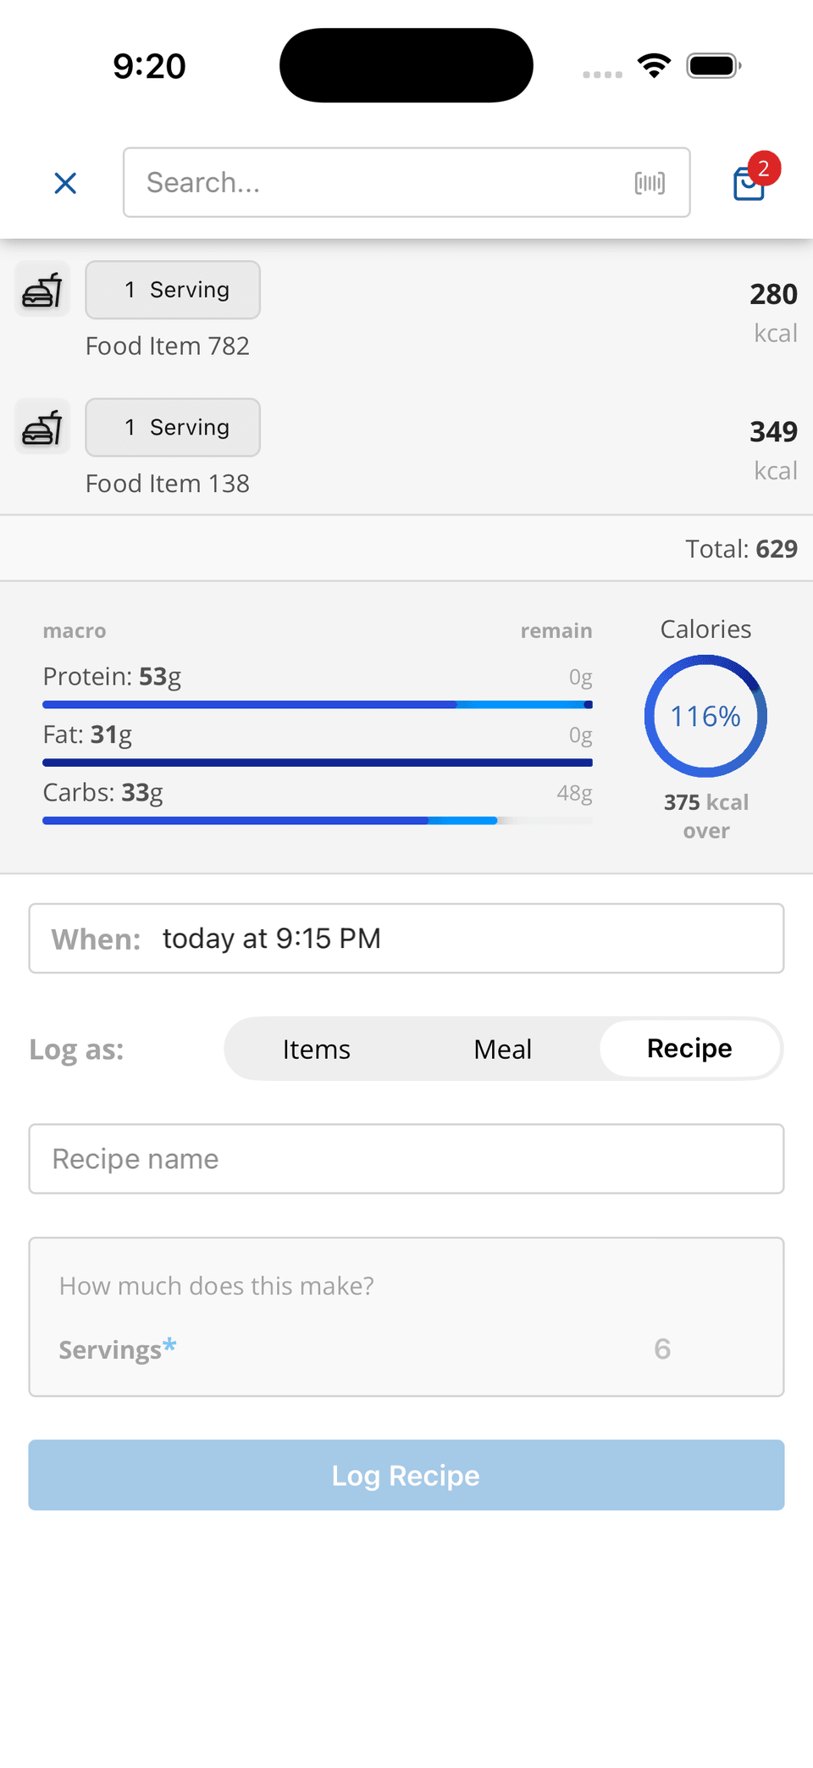Tap the battery status icon
The height and width of the screenshot is (1768, 813).
pyautogui.click(x=713, y=66)
